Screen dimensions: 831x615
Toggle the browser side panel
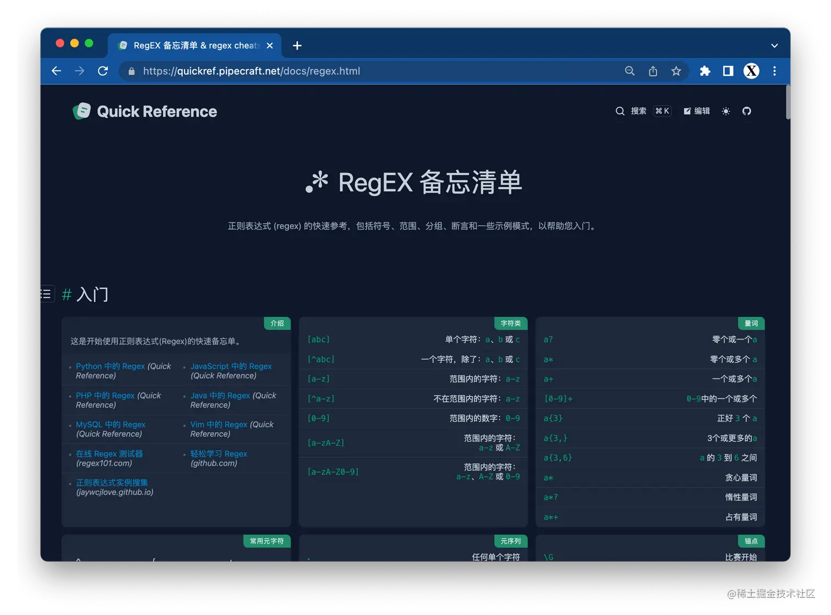click(728, 71)
